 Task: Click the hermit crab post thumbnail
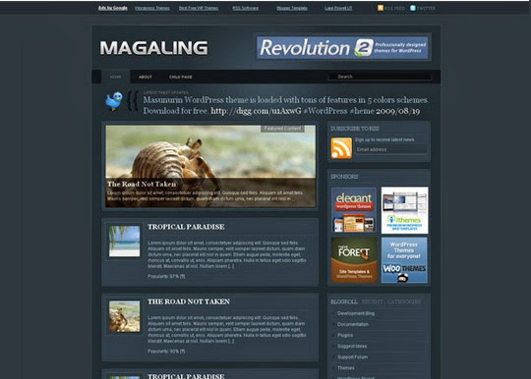pos(124,316)
